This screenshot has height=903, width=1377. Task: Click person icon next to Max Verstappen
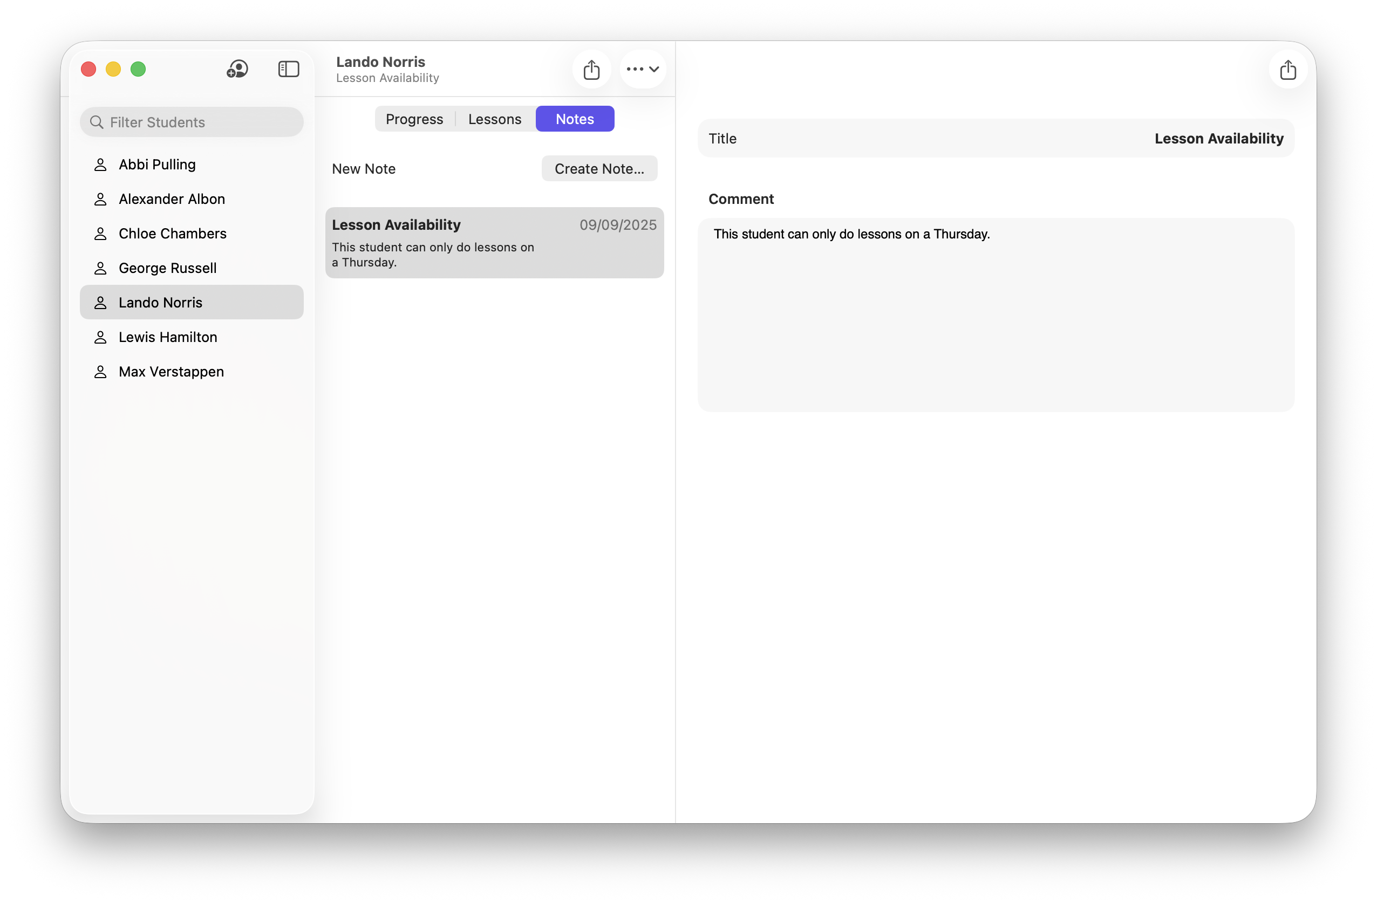click(x=100, y=372)
